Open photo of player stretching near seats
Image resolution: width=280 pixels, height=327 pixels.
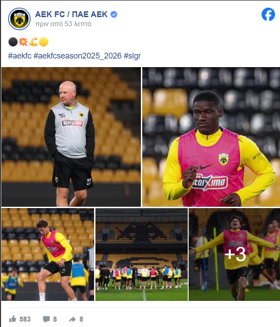point(48,254)
